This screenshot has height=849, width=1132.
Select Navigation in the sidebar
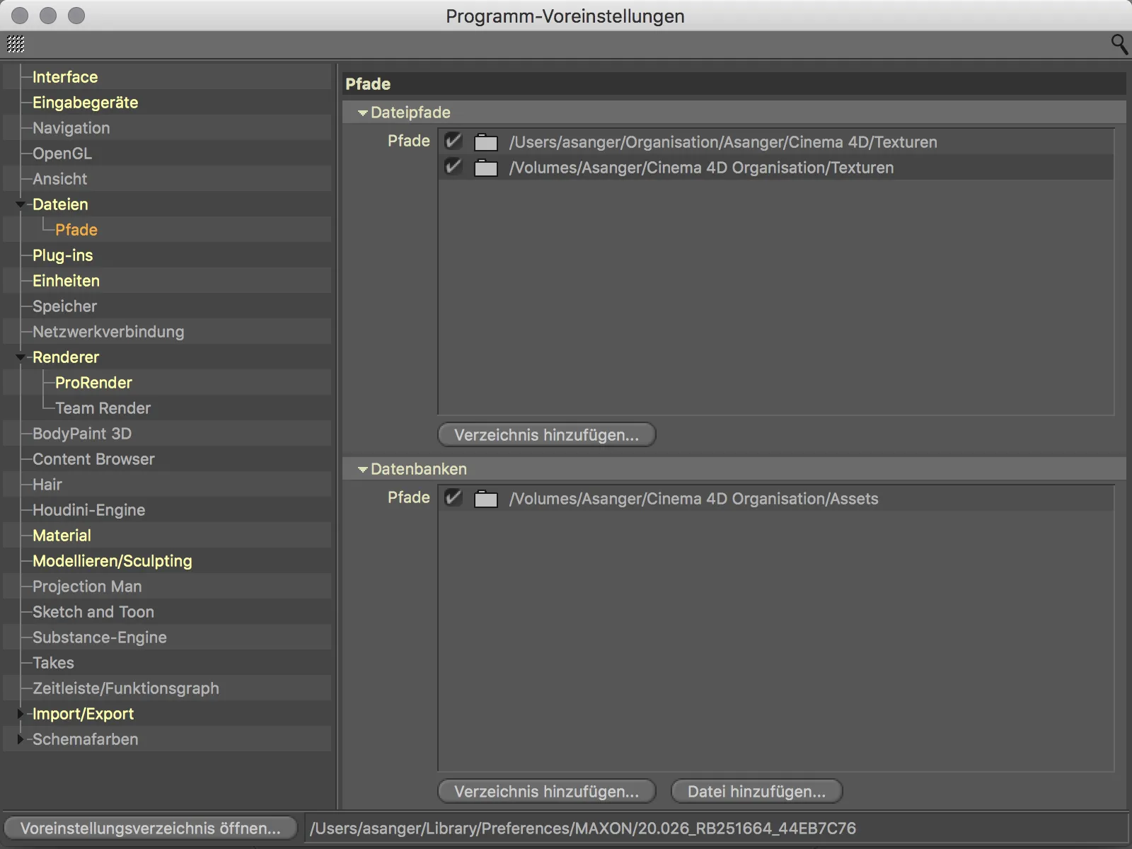click(x=71, y=128)
